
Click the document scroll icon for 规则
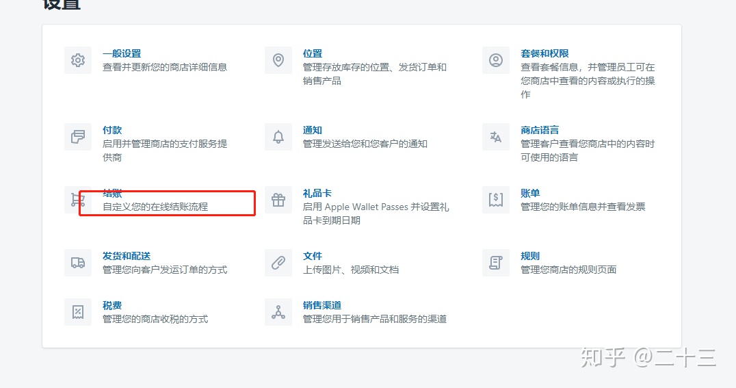(496, 263)
